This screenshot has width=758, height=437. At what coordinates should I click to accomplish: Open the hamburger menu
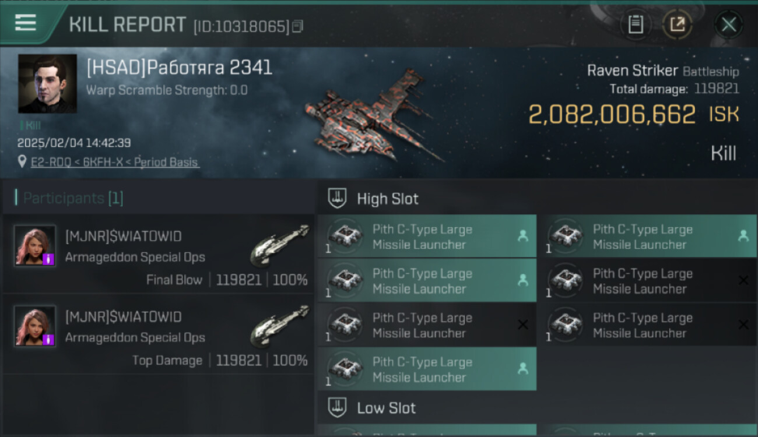pos(26,23)
